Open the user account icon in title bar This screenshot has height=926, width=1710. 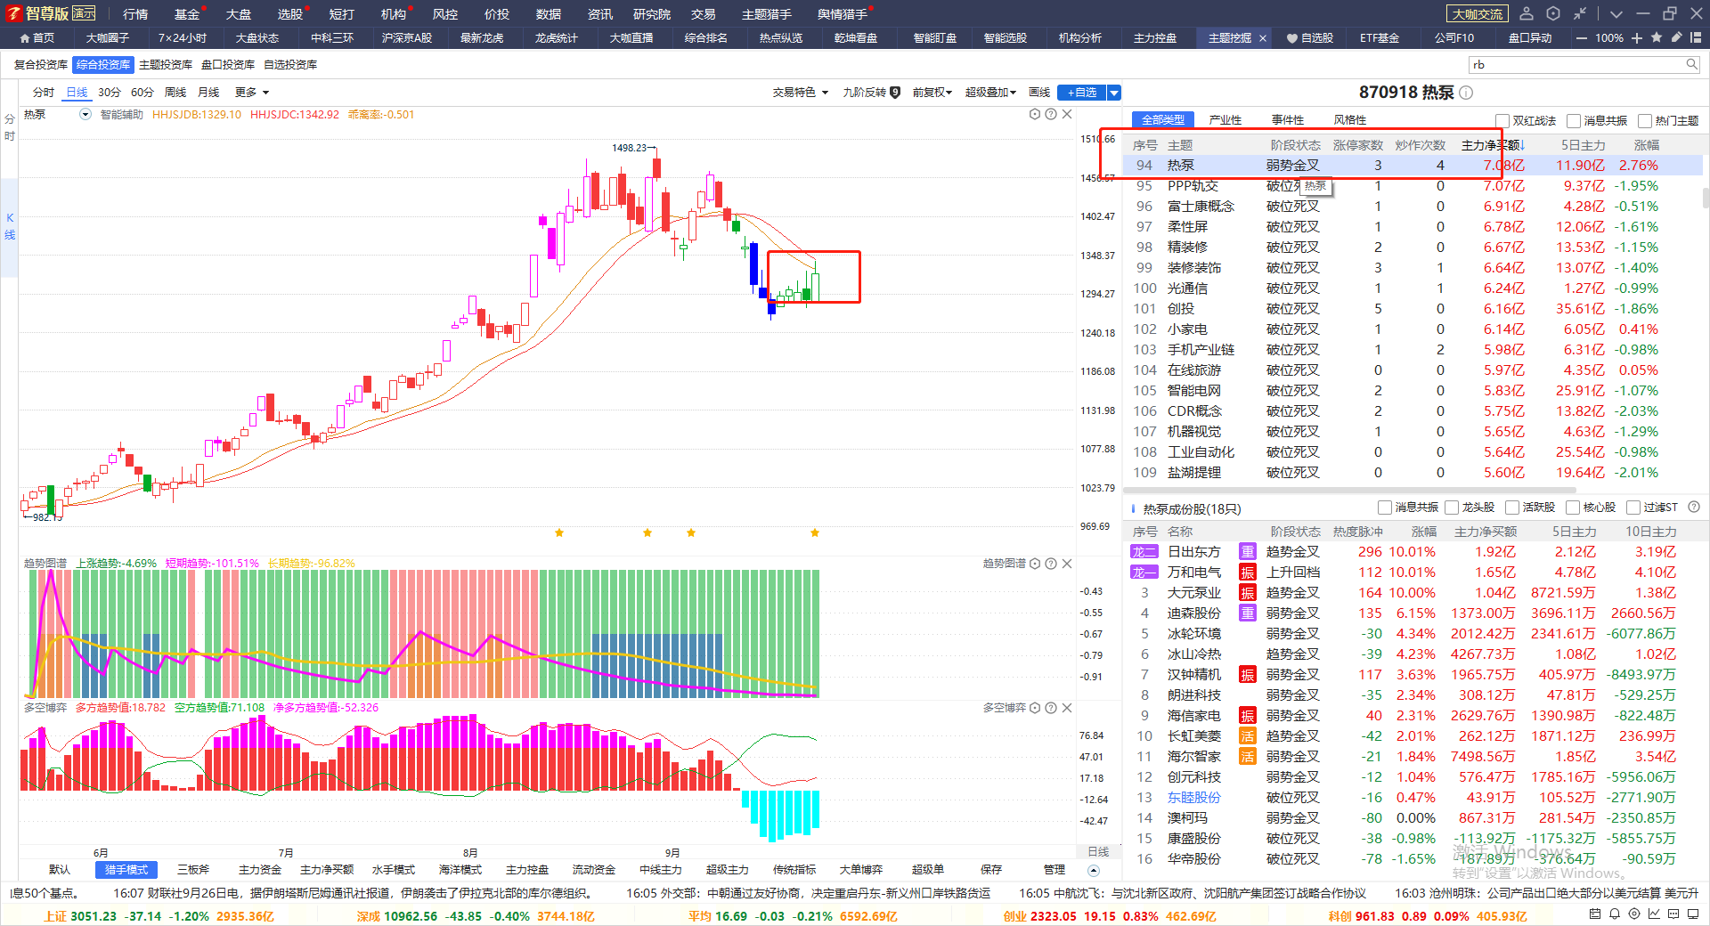(1527, 13)
